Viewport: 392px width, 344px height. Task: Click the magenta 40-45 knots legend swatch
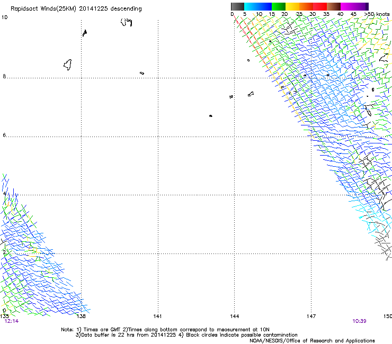[x=348, y=6]
